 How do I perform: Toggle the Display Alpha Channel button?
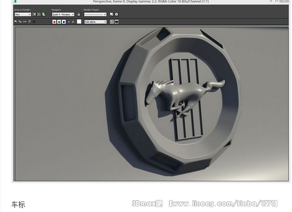(69, 22)
